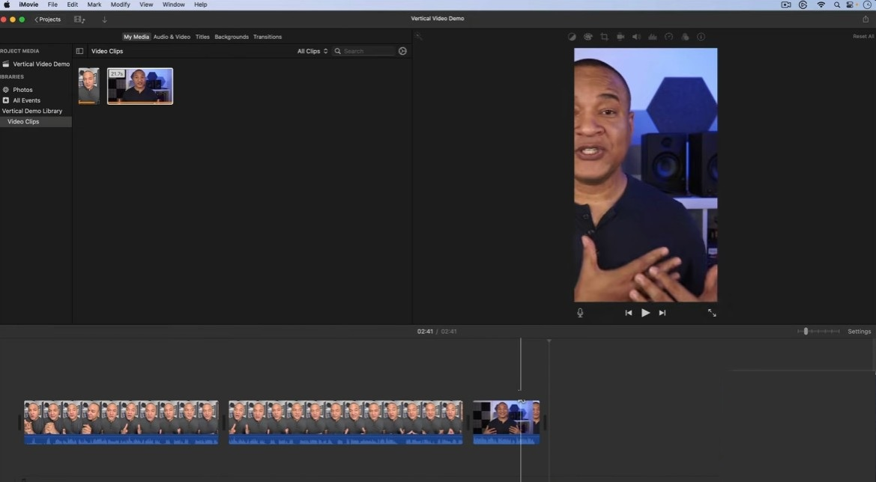Click the Record Voiceover microphone icon
The image size is (876, 482).
pos(580,313)
